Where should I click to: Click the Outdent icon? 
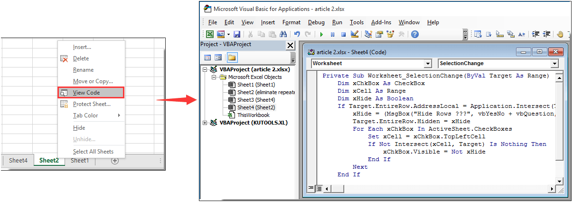click(x=546, y=34)
